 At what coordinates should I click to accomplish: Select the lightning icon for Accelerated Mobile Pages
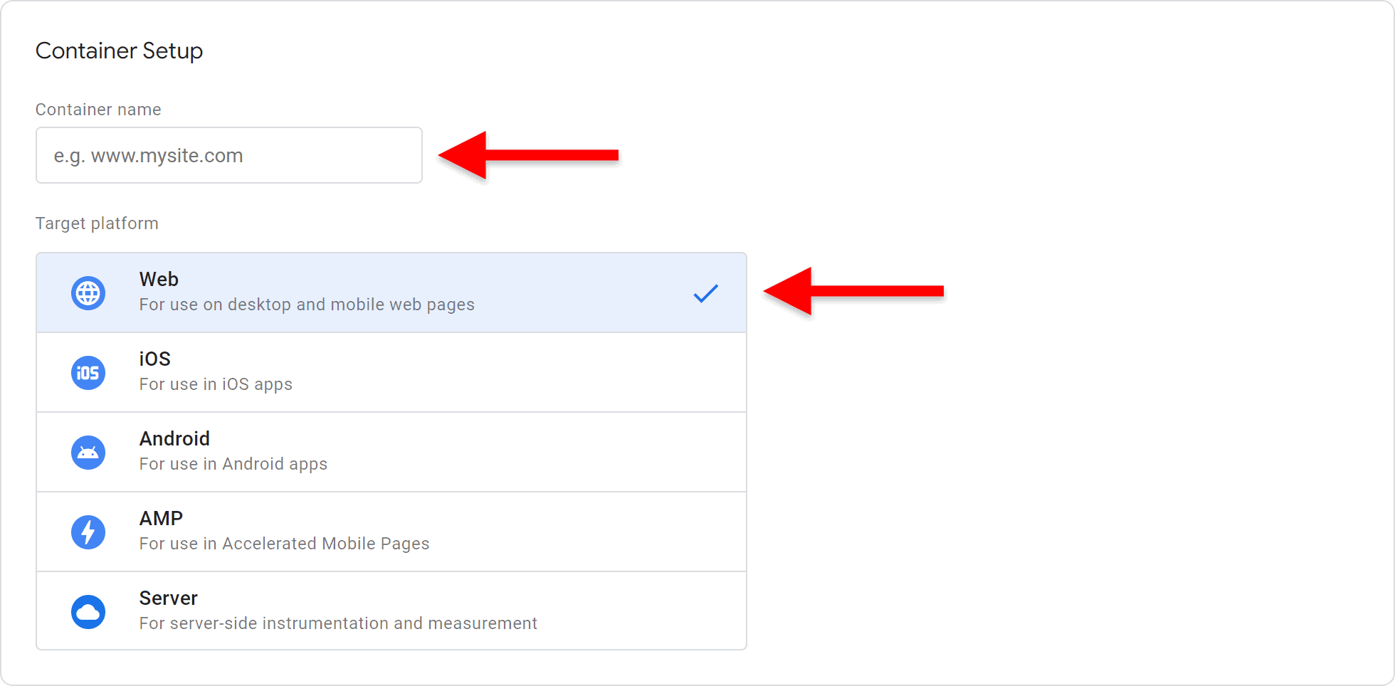[x=88, y=532]
